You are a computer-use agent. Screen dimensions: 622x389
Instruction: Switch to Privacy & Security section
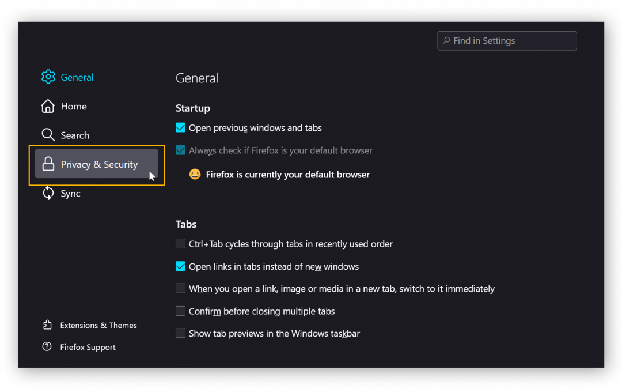tap(98, 164)
